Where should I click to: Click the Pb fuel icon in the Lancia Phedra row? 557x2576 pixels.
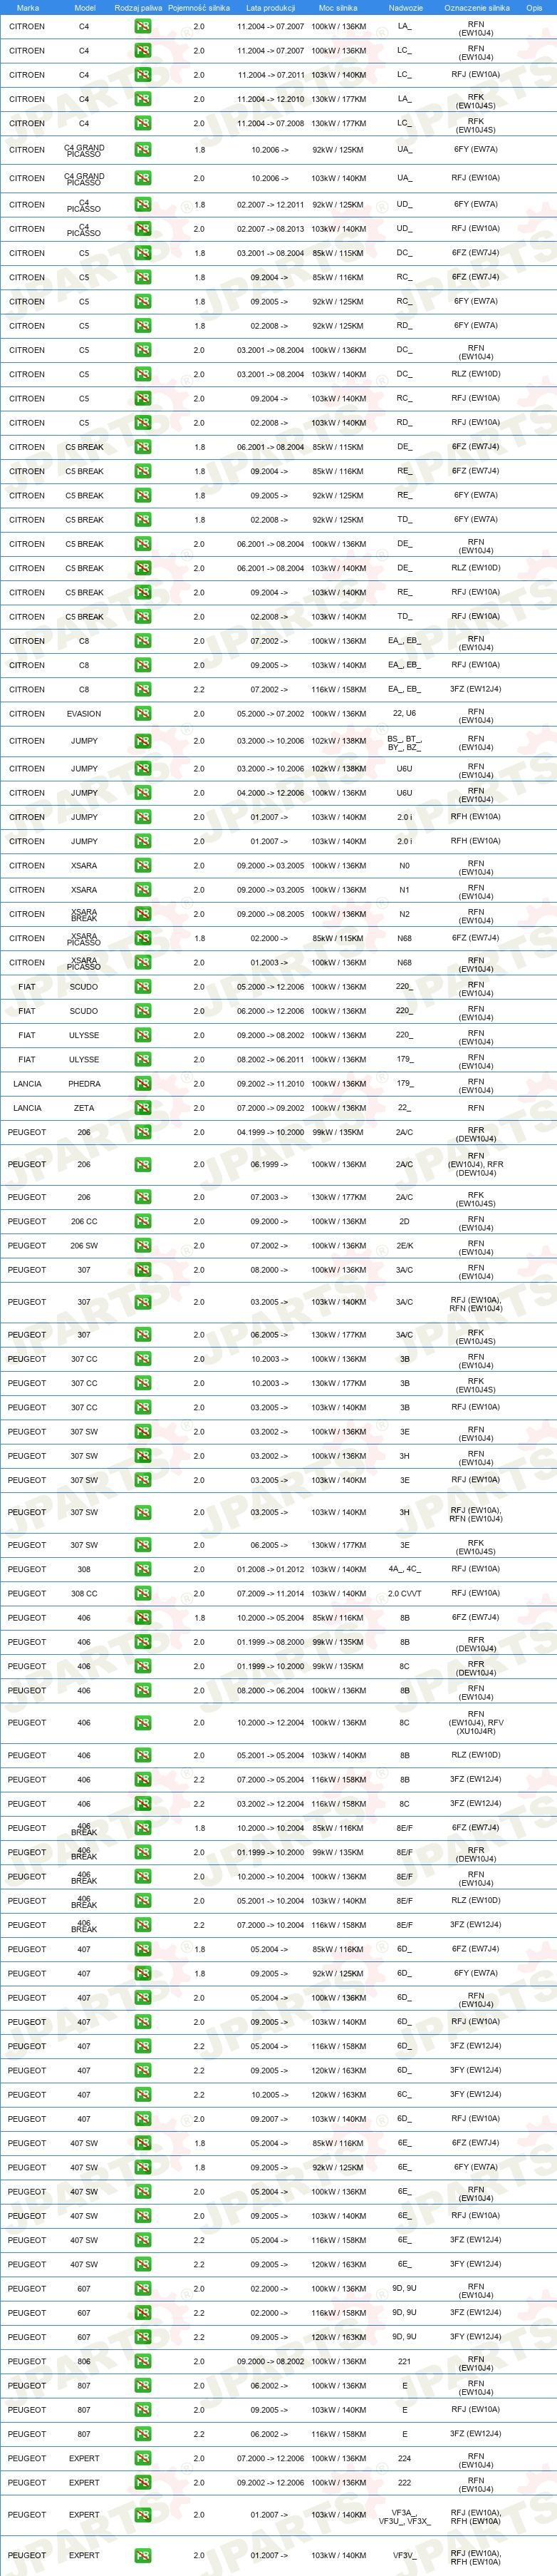click(x=142, y=1084)
